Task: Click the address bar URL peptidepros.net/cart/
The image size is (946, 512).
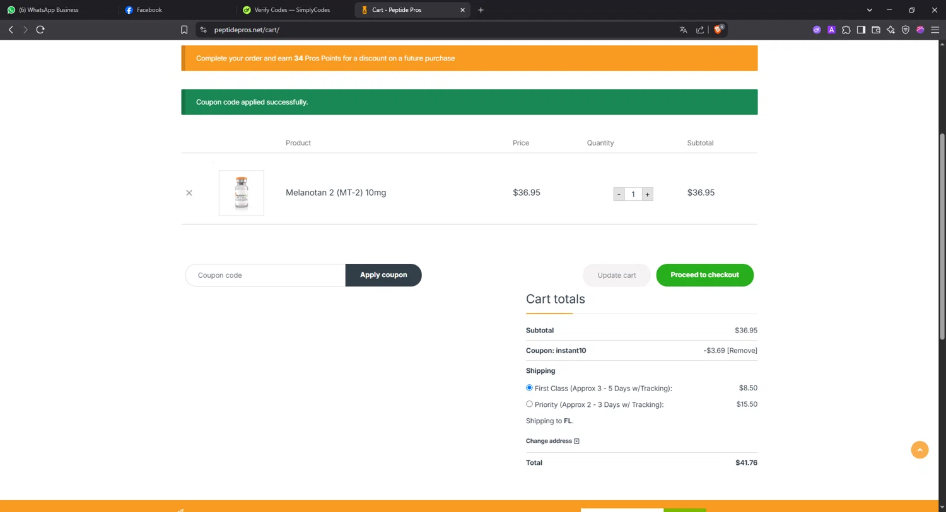Action: coord(247,30)
